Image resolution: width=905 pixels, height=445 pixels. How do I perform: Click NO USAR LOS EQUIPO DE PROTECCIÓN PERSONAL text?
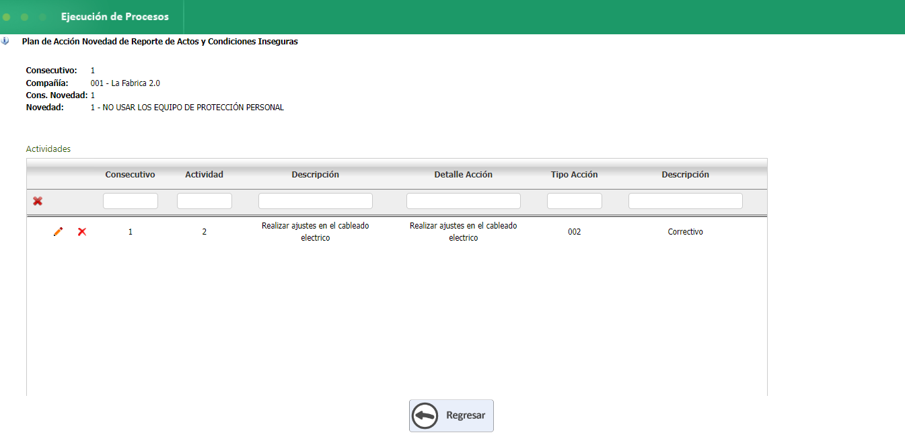click(x=193, y=108)
